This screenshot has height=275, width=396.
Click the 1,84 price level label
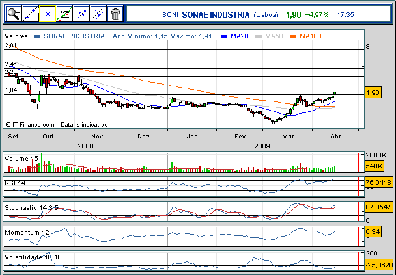tap(10, 90)
